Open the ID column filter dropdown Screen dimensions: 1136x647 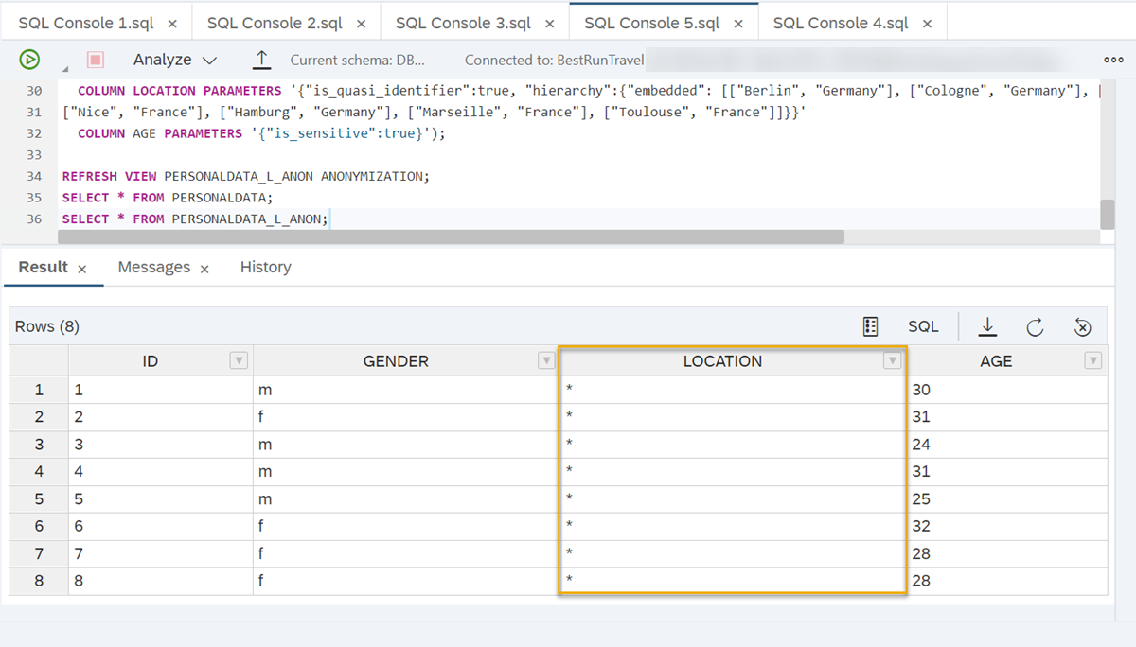240,360
